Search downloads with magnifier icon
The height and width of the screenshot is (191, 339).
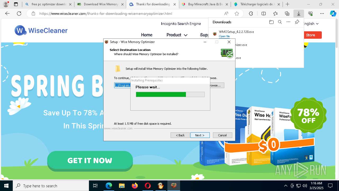point(280,22)
